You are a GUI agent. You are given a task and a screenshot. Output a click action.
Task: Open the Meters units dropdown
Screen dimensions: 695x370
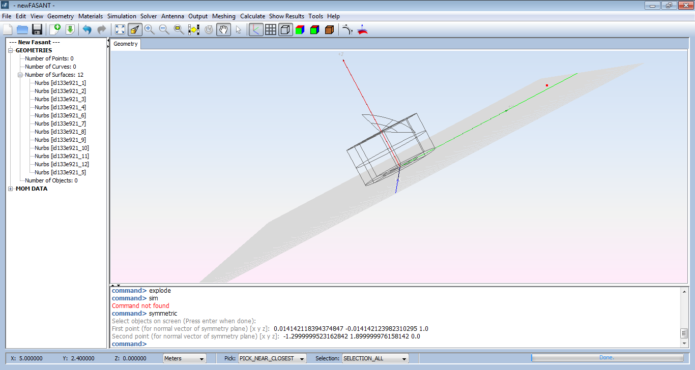tap(184, 358)
